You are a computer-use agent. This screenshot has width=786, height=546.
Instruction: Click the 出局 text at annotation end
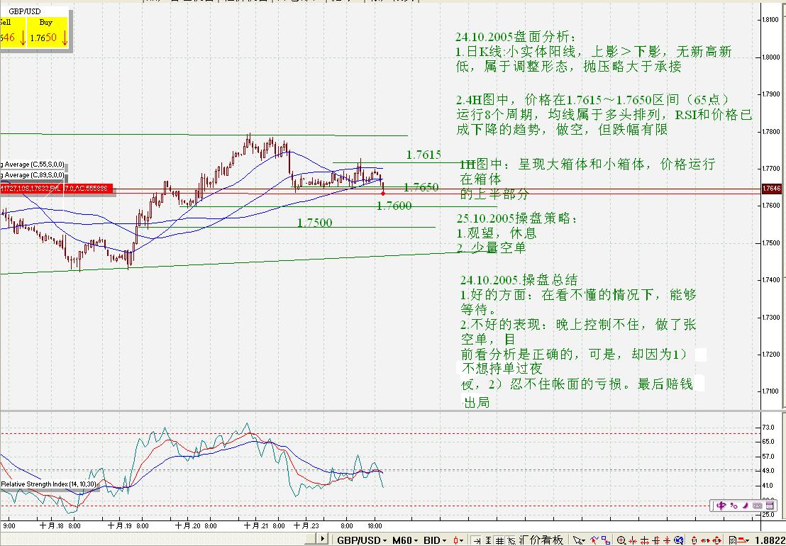(x=476, y=402)
